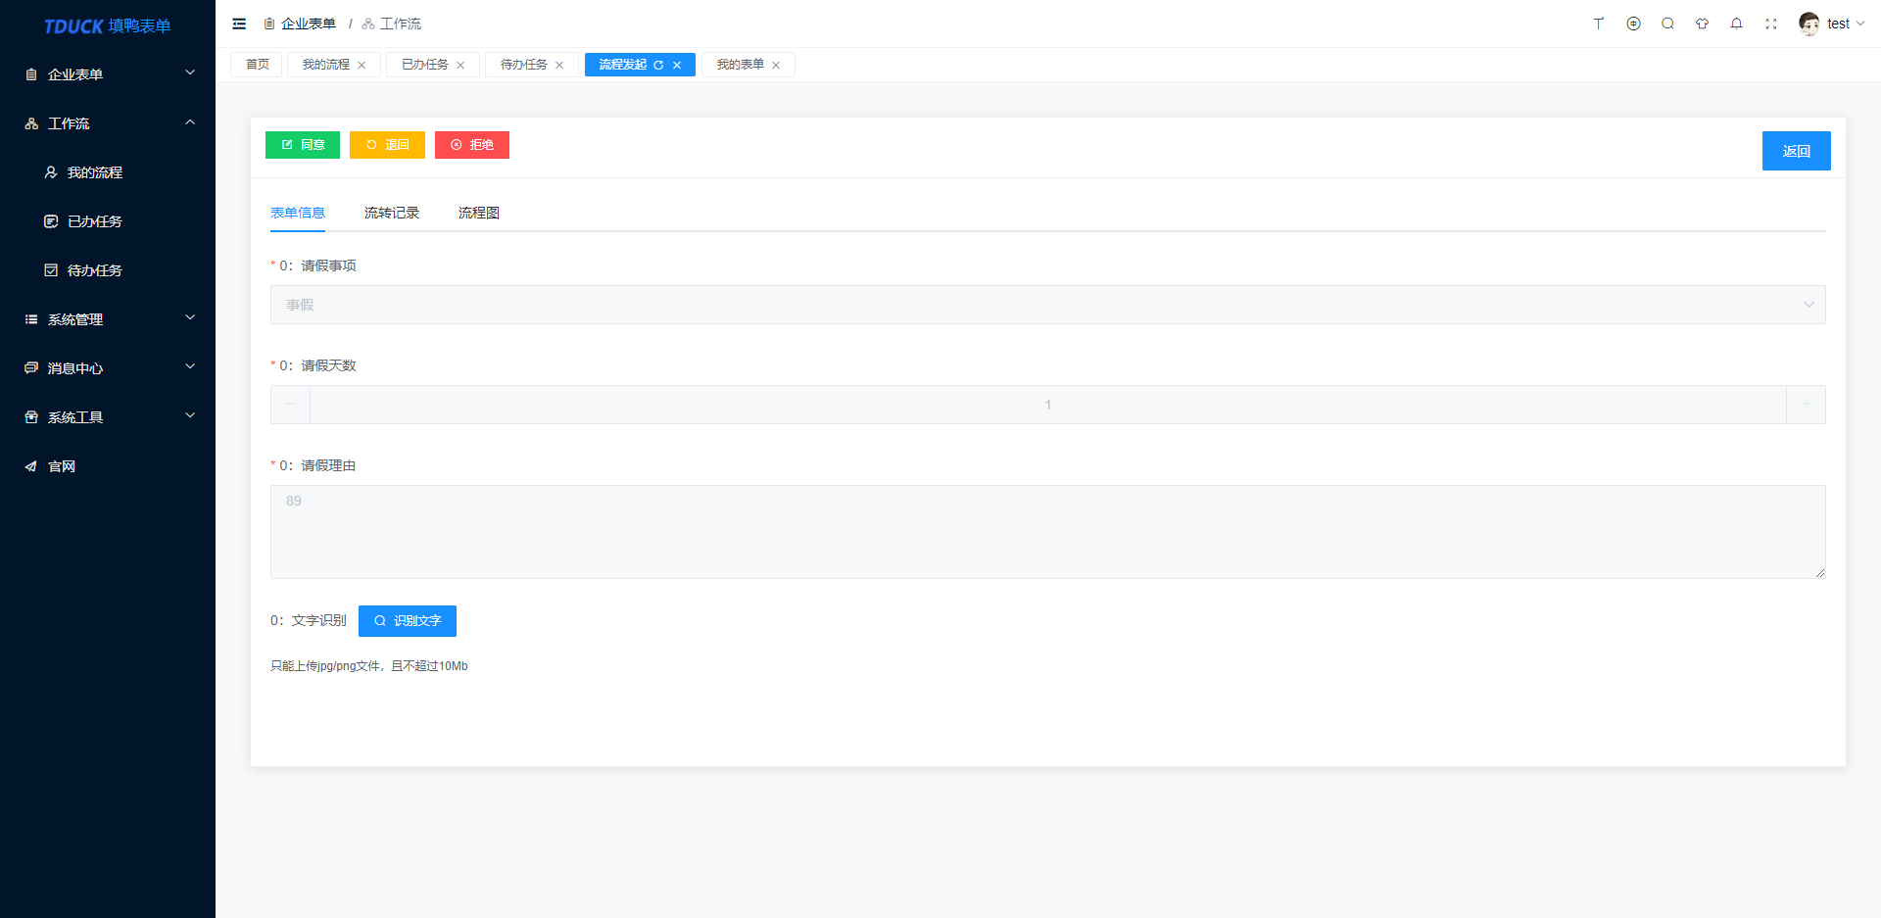Click the blue 返回 back button

click(1797, 151)
